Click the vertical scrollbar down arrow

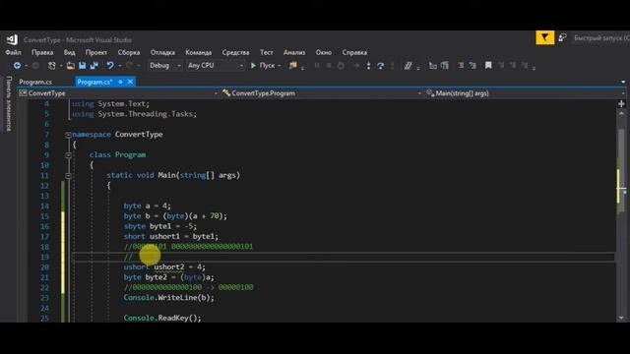pos(621,318)
